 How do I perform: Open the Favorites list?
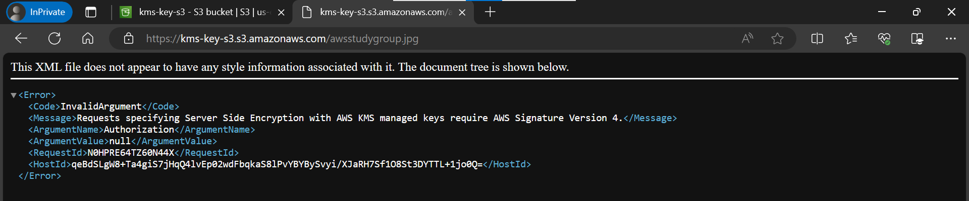click(x=850, y=38)
